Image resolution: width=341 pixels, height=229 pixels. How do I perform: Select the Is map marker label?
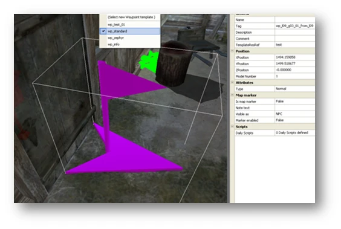(x=245, y=102)
